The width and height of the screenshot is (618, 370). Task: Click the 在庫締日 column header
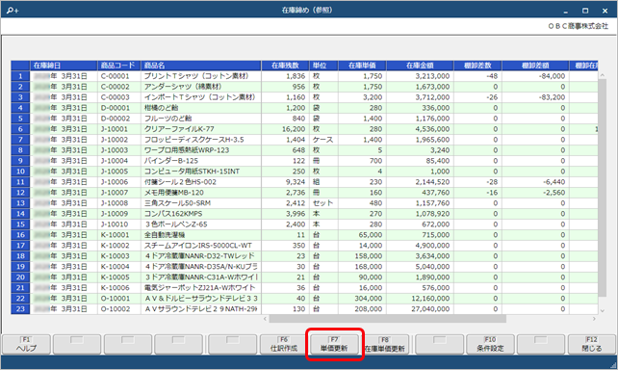(64, 66)
